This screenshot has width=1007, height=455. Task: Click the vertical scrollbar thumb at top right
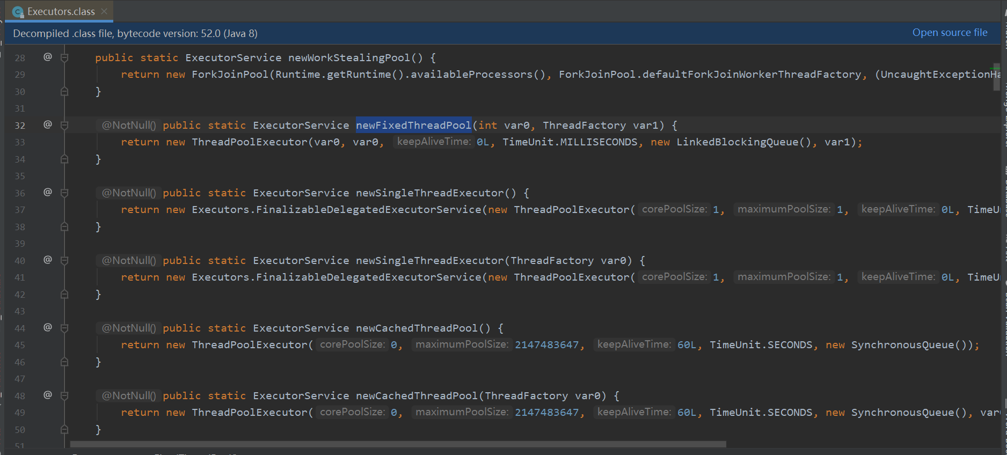click(x=996, y=77)
